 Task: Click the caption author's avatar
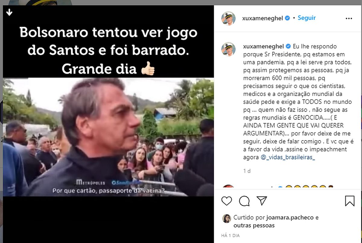228,49
